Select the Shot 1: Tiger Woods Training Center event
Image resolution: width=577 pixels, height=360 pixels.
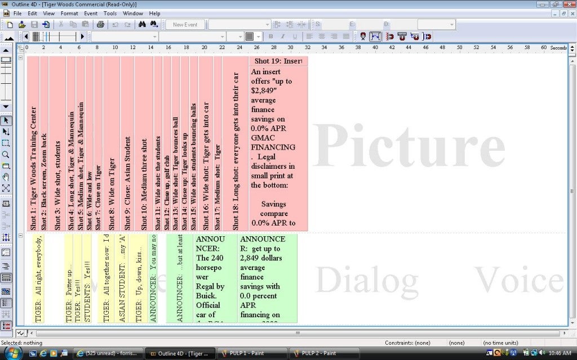click(x=33, y=143)
